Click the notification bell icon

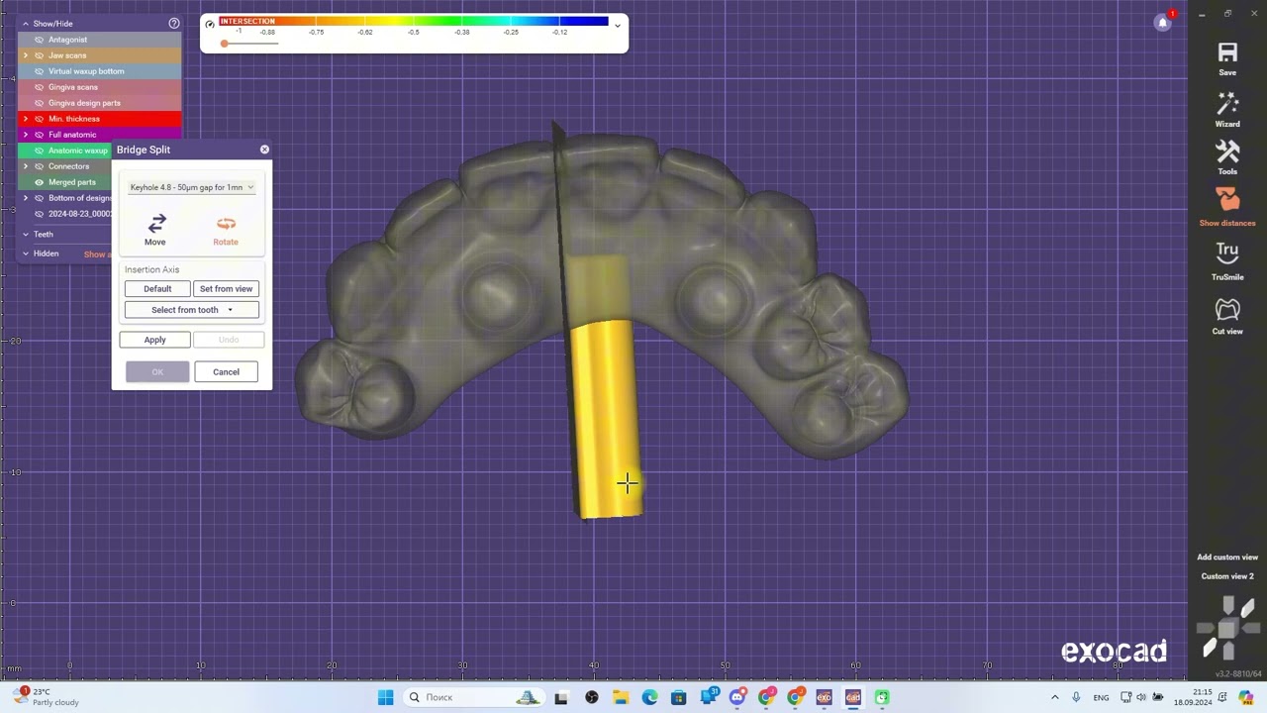coord(1164,22)
